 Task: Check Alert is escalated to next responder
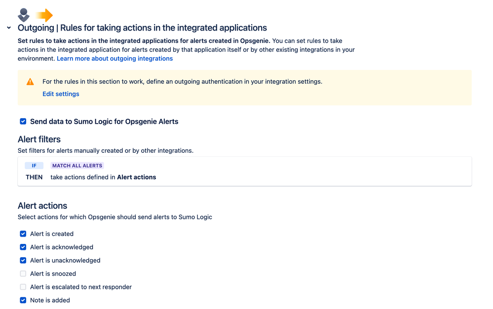[x=23, y=287]
